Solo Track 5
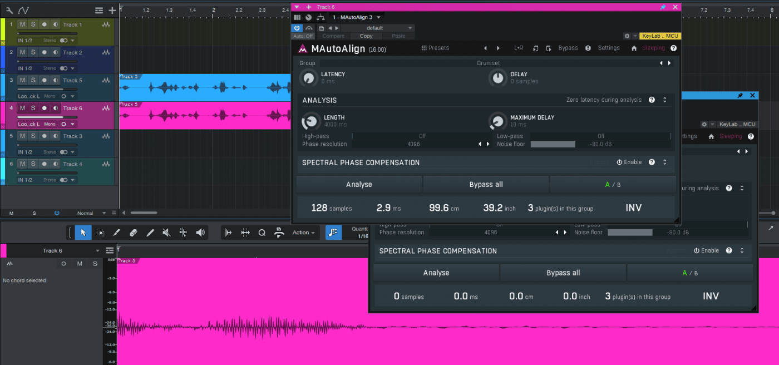The height and width of the screenshot is (365, 779). [33, 80]
